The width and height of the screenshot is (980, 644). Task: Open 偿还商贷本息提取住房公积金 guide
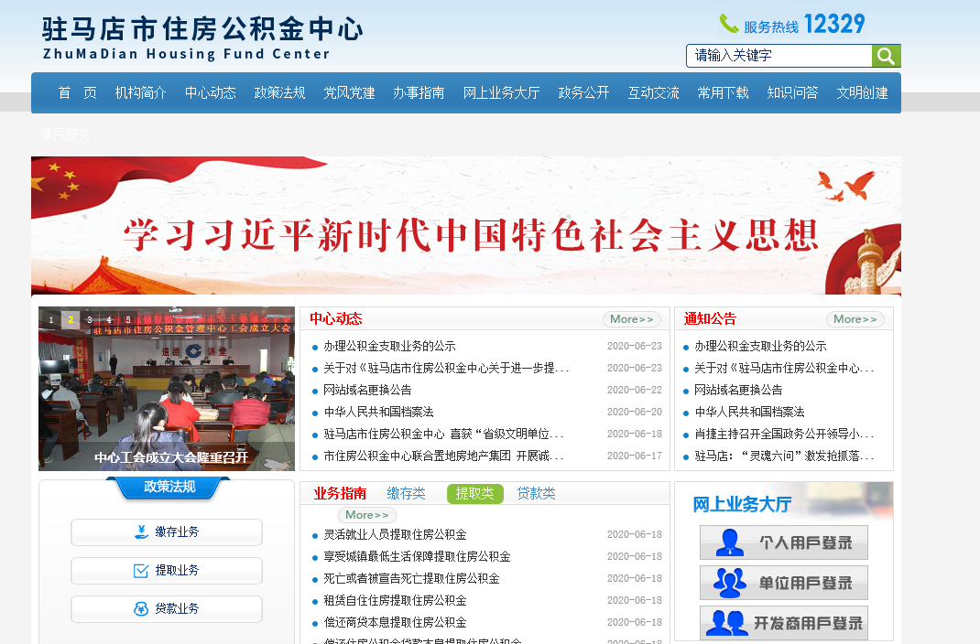pyautogui.click(x=395, y=622)
